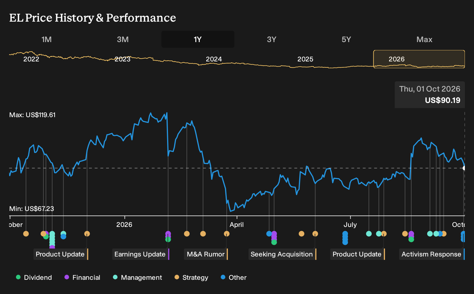The image size is (474, 294).
Task: Click blue Other dot stack at October edge
Action: pyautogui.click(x=463, y=237)
